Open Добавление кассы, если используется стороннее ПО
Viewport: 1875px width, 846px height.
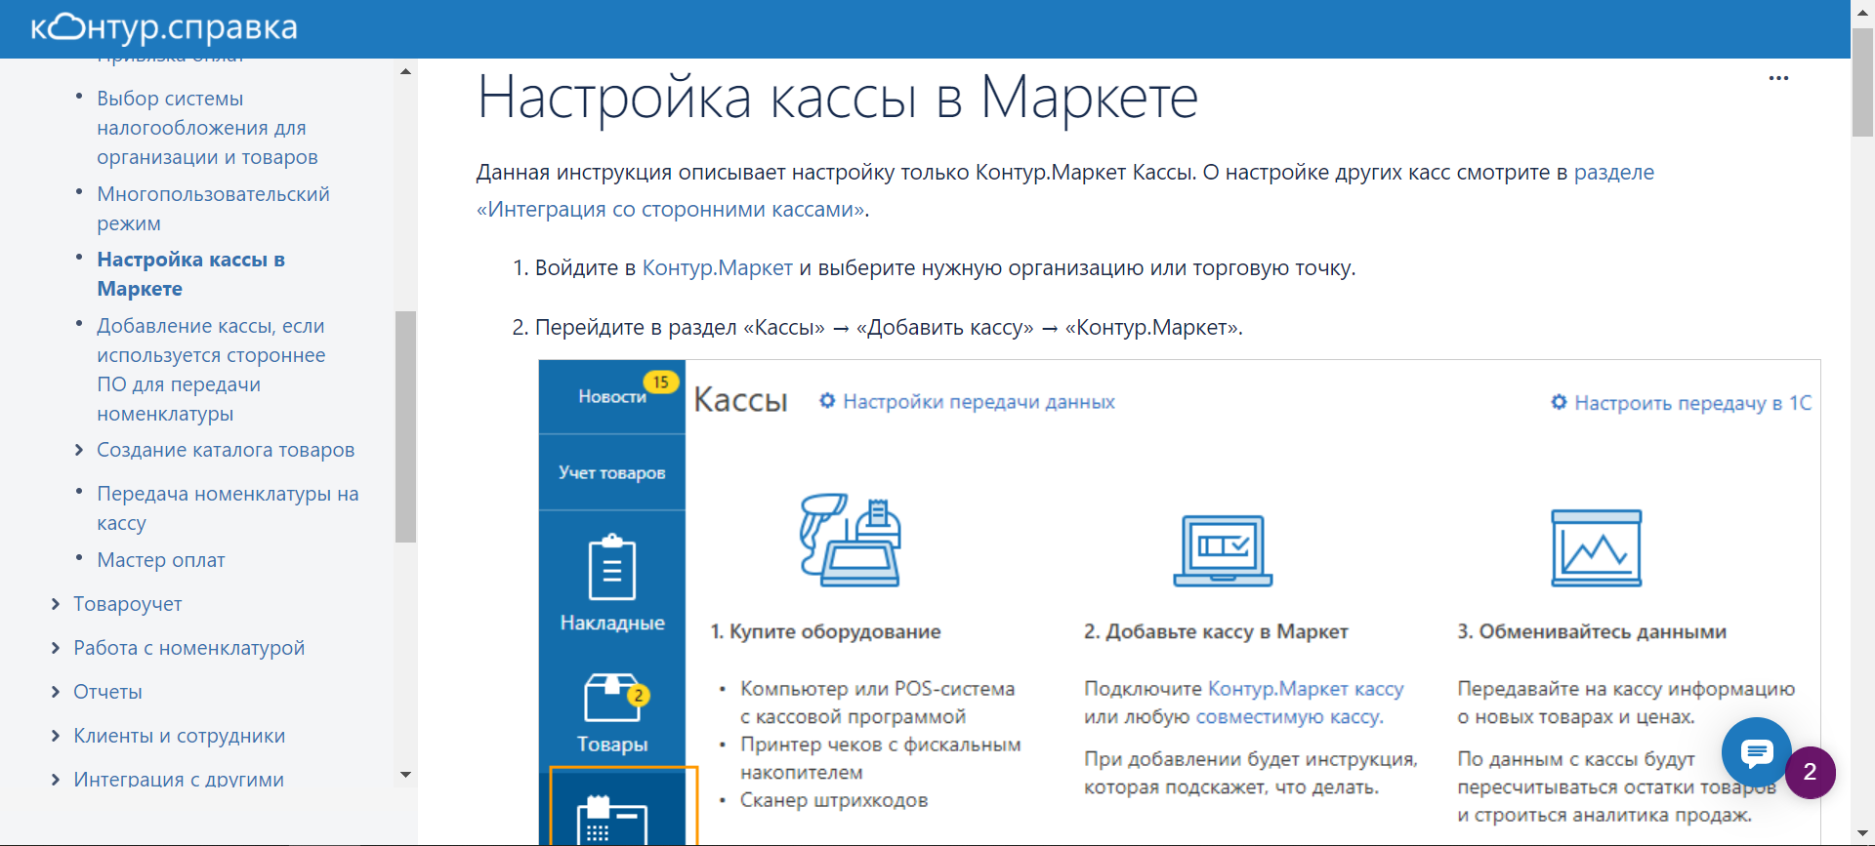(211, 370)
